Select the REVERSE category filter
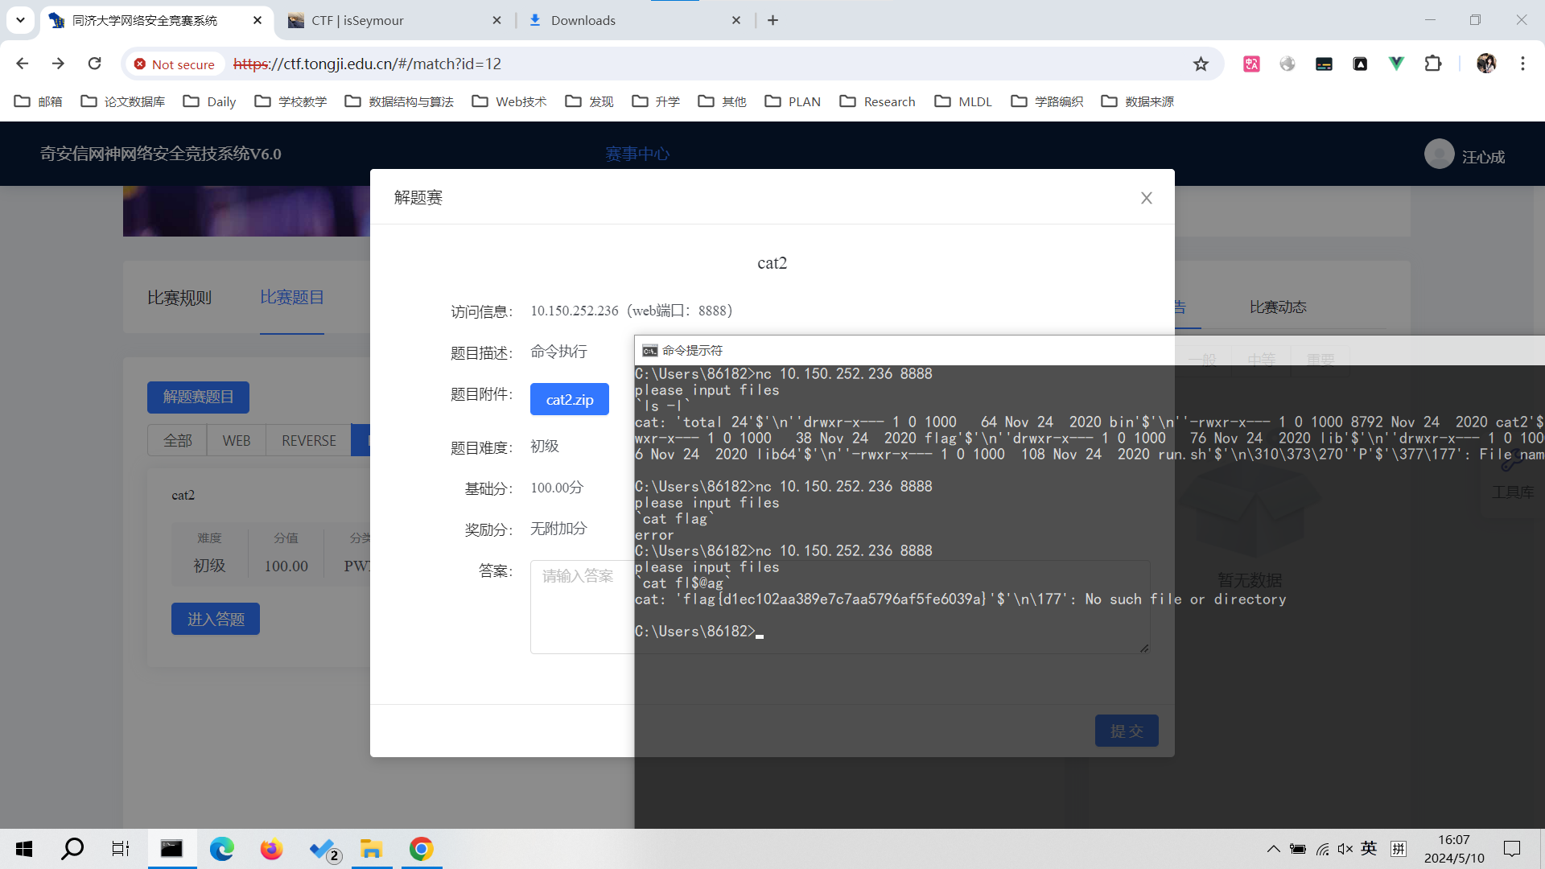Screen dimensions: 1545x869 309,440
